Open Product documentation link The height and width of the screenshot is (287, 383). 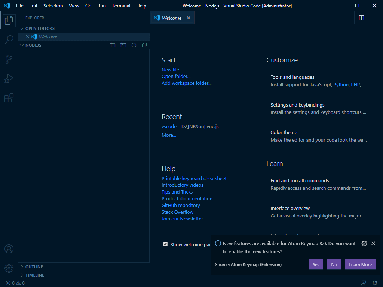coord(187,199)
